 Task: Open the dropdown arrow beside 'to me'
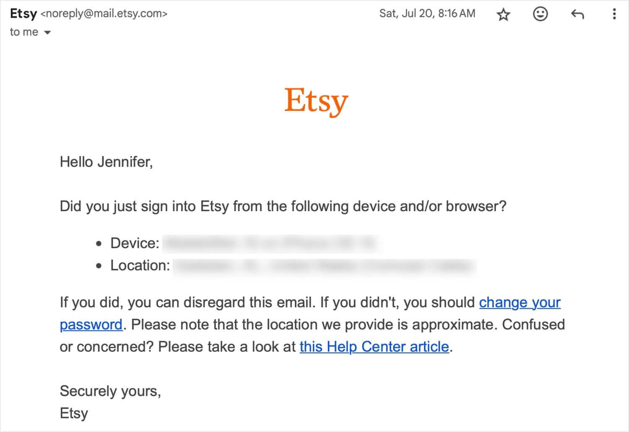click(x=47, y=32)
